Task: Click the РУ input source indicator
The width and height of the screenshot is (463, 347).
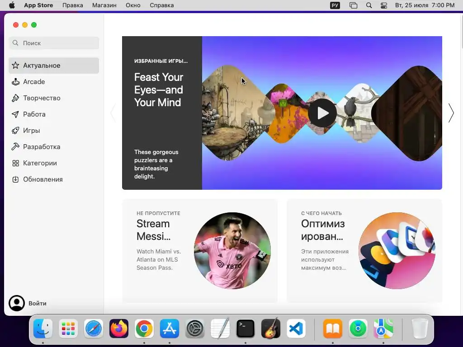Action: pyautogui.click(x=335, y=5)
